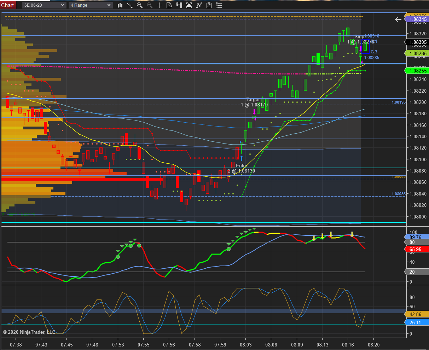Click the blue up arrow entry marker
The height and width of the screenshot is (350, 429).
(242, 158)
